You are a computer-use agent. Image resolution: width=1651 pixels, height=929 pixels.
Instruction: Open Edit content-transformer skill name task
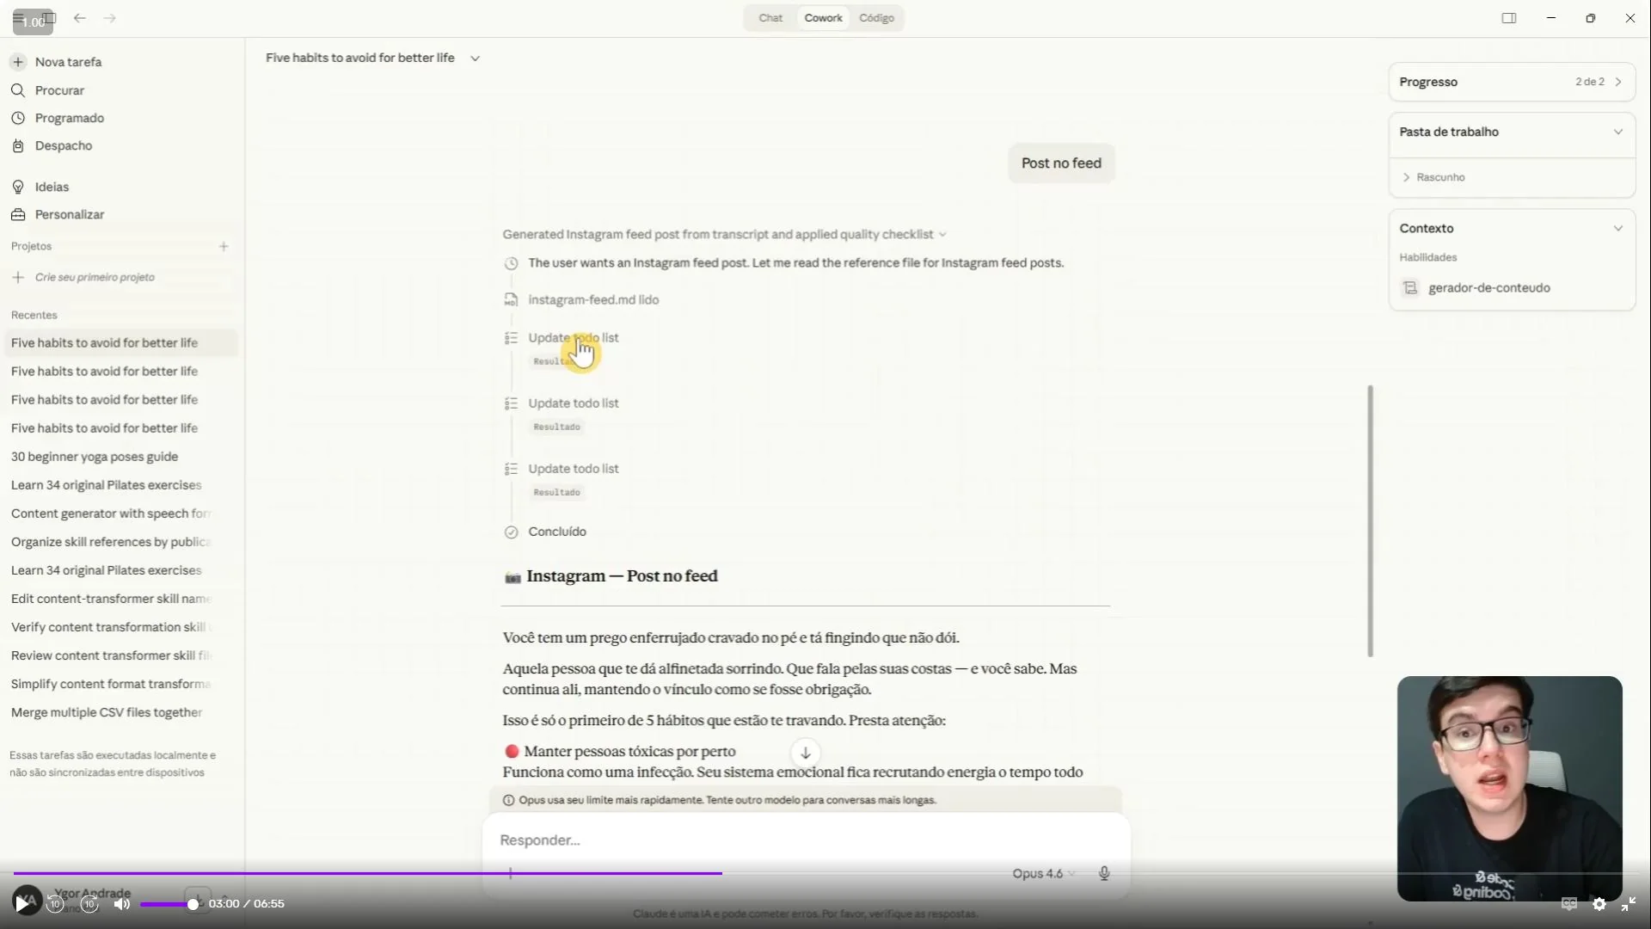(x=111, y=599)
